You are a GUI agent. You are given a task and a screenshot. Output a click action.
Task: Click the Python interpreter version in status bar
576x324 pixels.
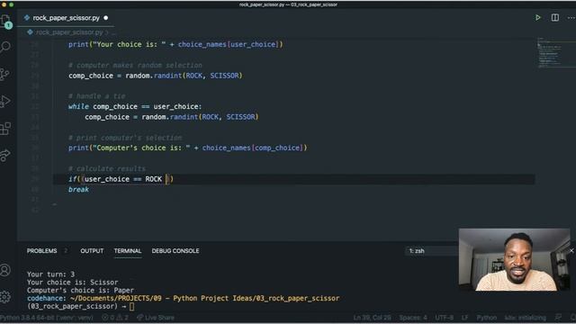point(47,318)
